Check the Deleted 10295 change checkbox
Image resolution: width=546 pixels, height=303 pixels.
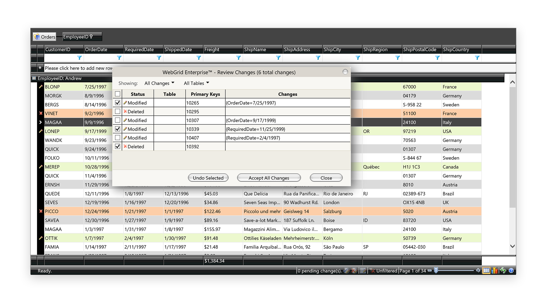(x=118, y=112)
